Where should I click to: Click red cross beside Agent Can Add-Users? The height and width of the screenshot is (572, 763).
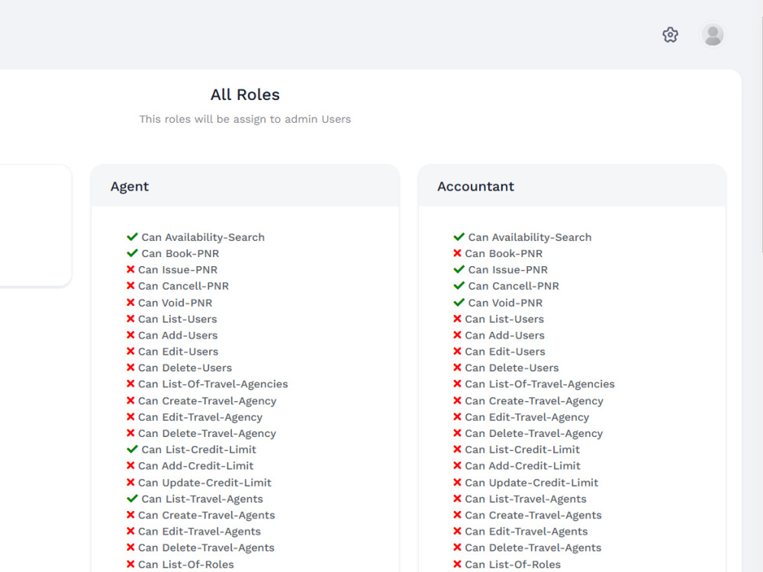pyautogui.click(x=130, y=335)
